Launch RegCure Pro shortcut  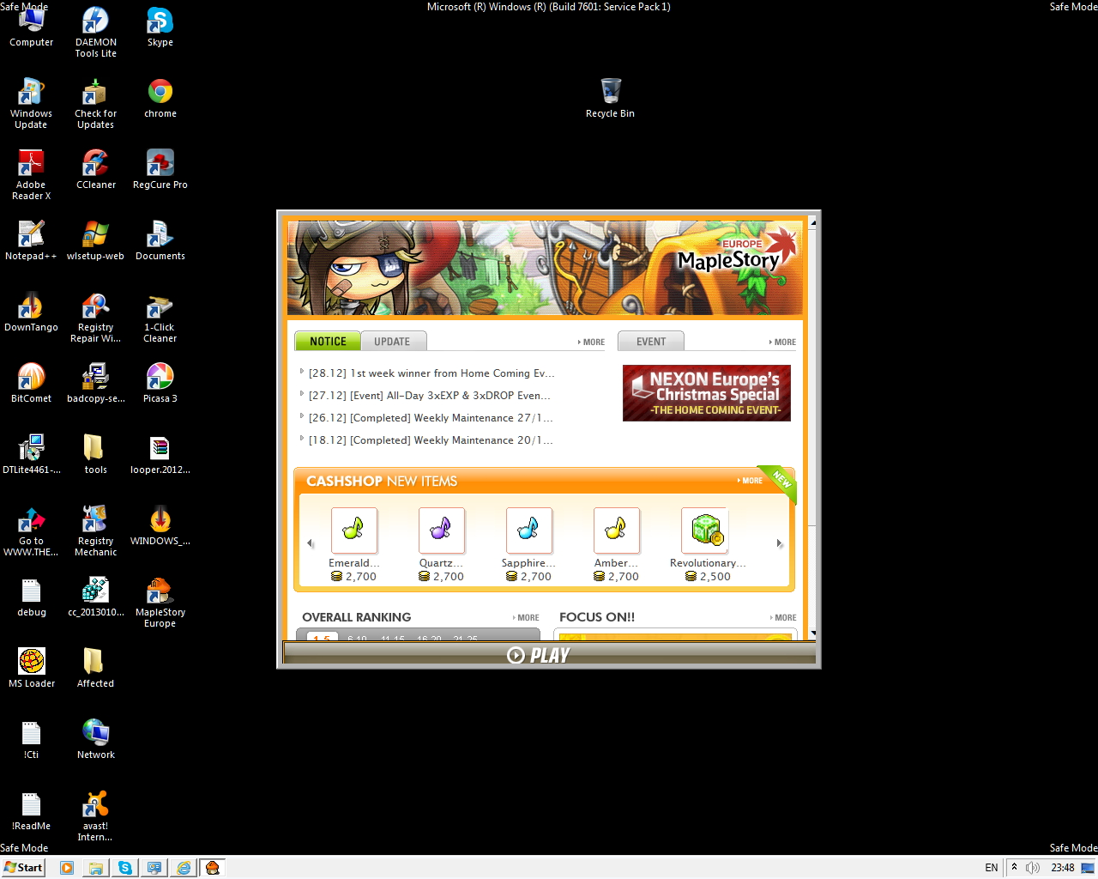(x=160, y=170)
